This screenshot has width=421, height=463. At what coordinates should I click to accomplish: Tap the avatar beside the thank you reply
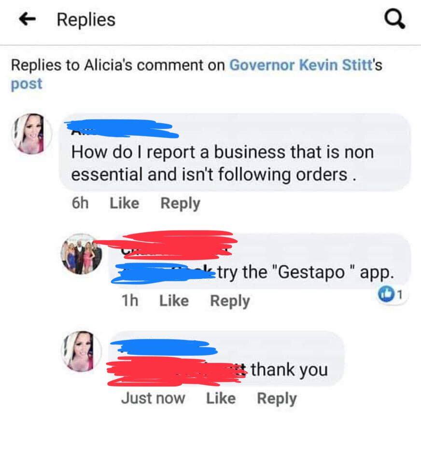coord(81,351)
